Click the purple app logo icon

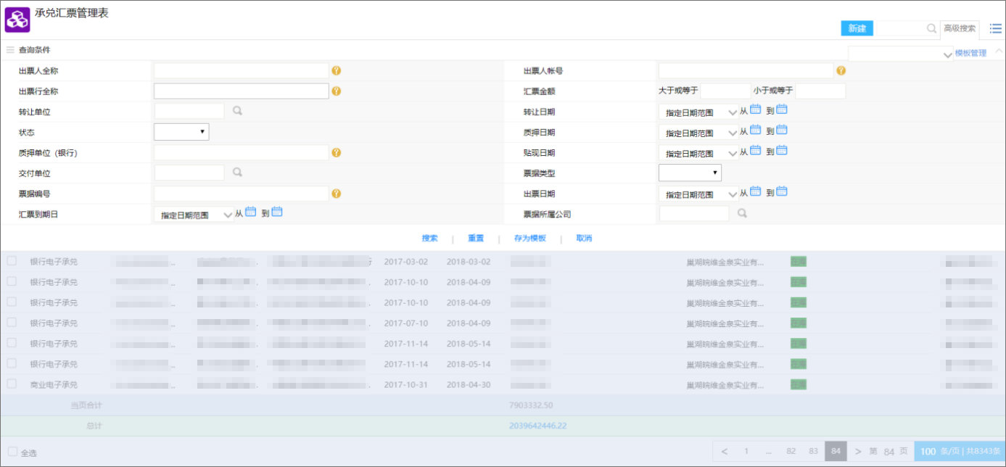tap(17, 20)
